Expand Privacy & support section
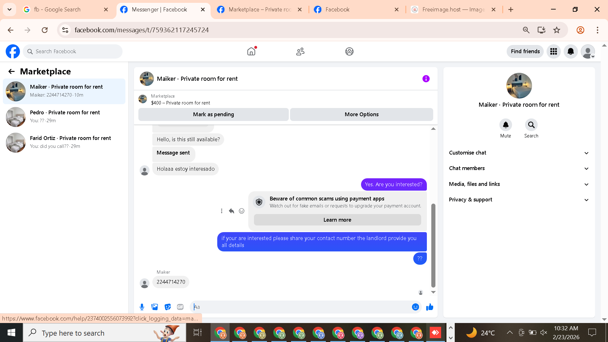 pos(519,199)
